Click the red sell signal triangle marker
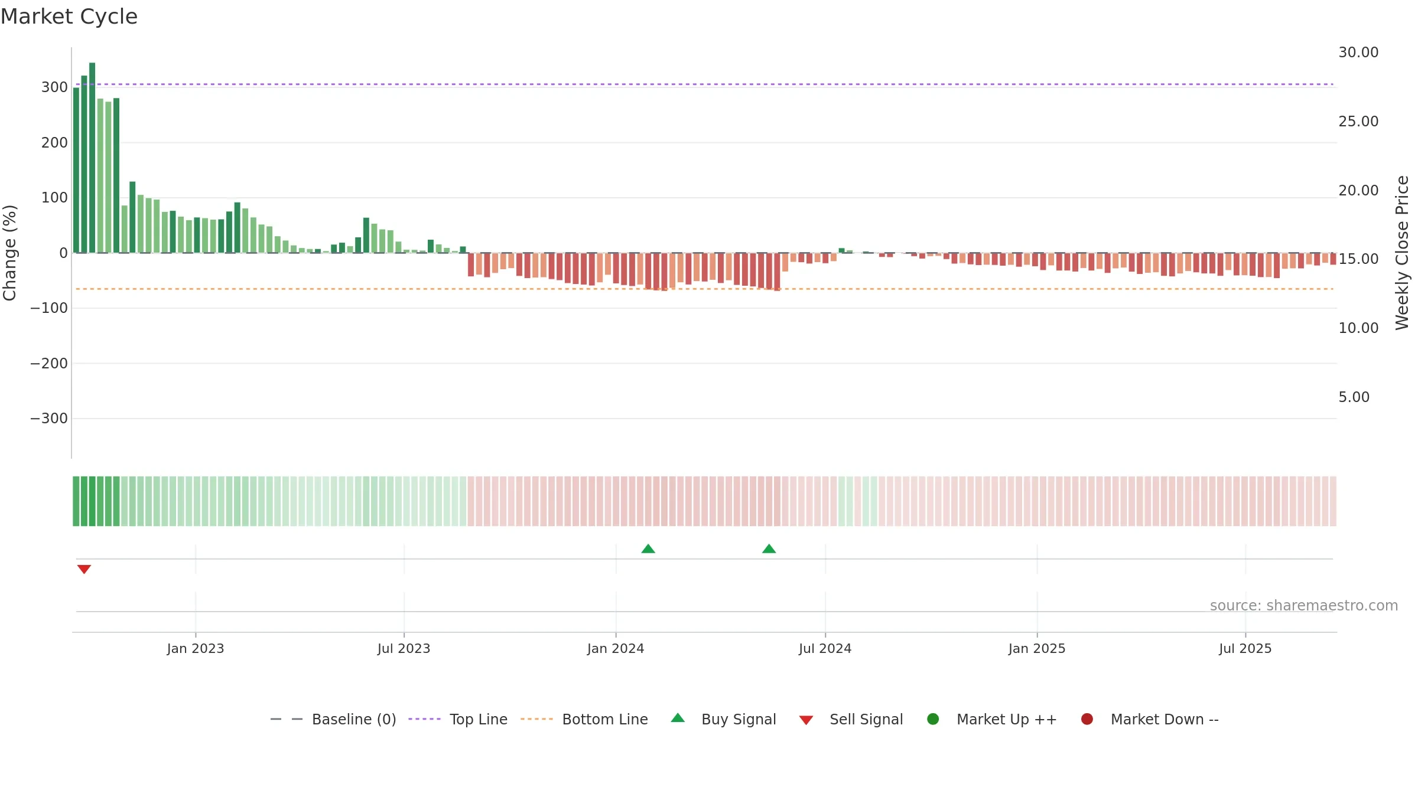The width and height of the screenshot is (1418, 797). coord(84,569)
